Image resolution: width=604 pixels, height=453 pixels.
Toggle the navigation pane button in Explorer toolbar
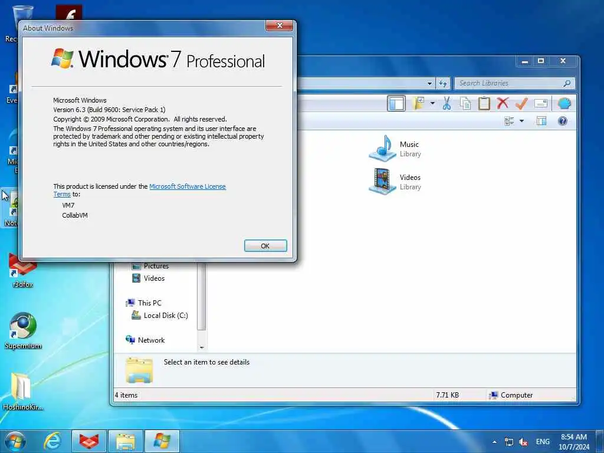coord(396,103)
